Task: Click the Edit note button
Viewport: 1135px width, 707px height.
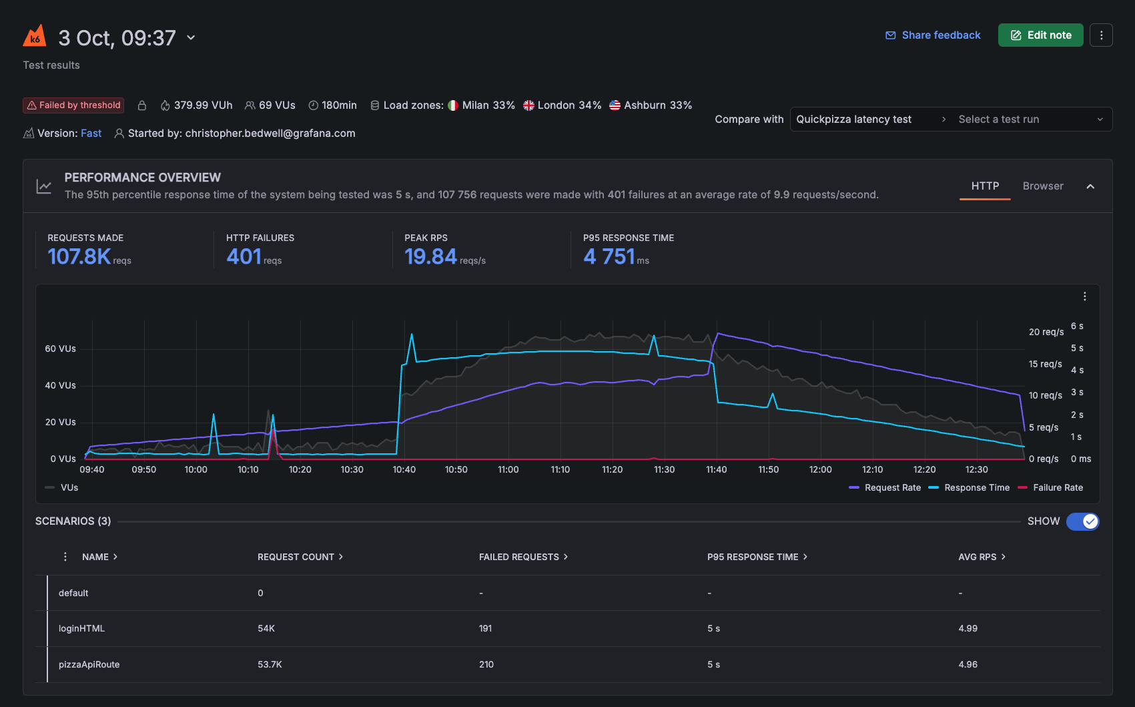Action: click(1040, 35)
